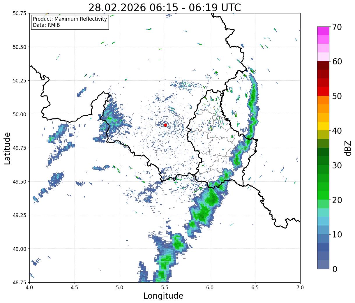Click the orange swatch just below 50
Viewport: 355px width, 303px height.
tap(323, 100)
